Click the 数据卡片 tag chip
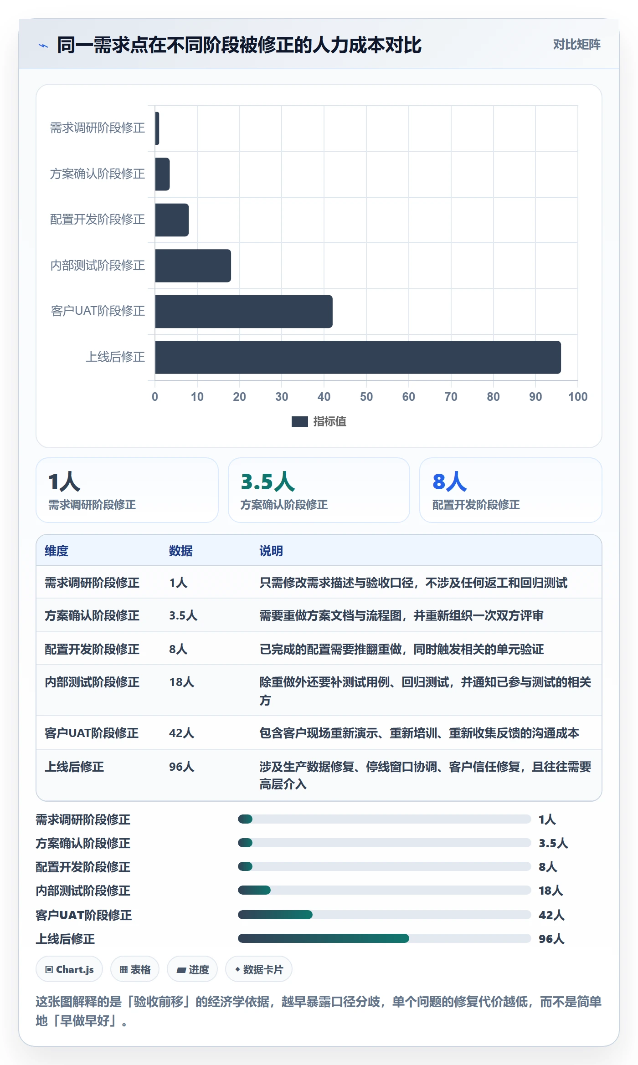This screenshot has height=1065, width=638. tap(259, 969)
